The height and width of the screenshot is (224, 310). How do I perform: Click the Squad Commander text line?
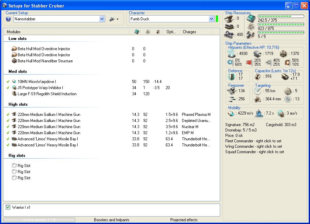click(x=254, y=152)
